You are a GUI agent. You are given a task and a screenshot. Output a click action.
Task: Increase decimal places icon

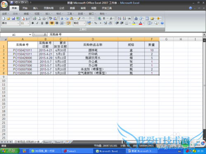(x=105, y=23)
